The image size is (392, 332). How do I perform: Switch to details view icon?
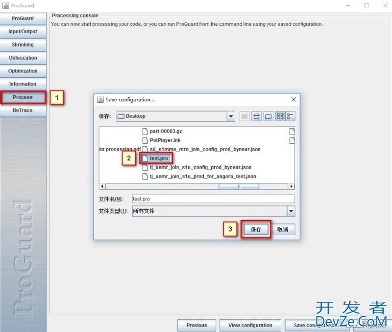click(x=290, y=116)
